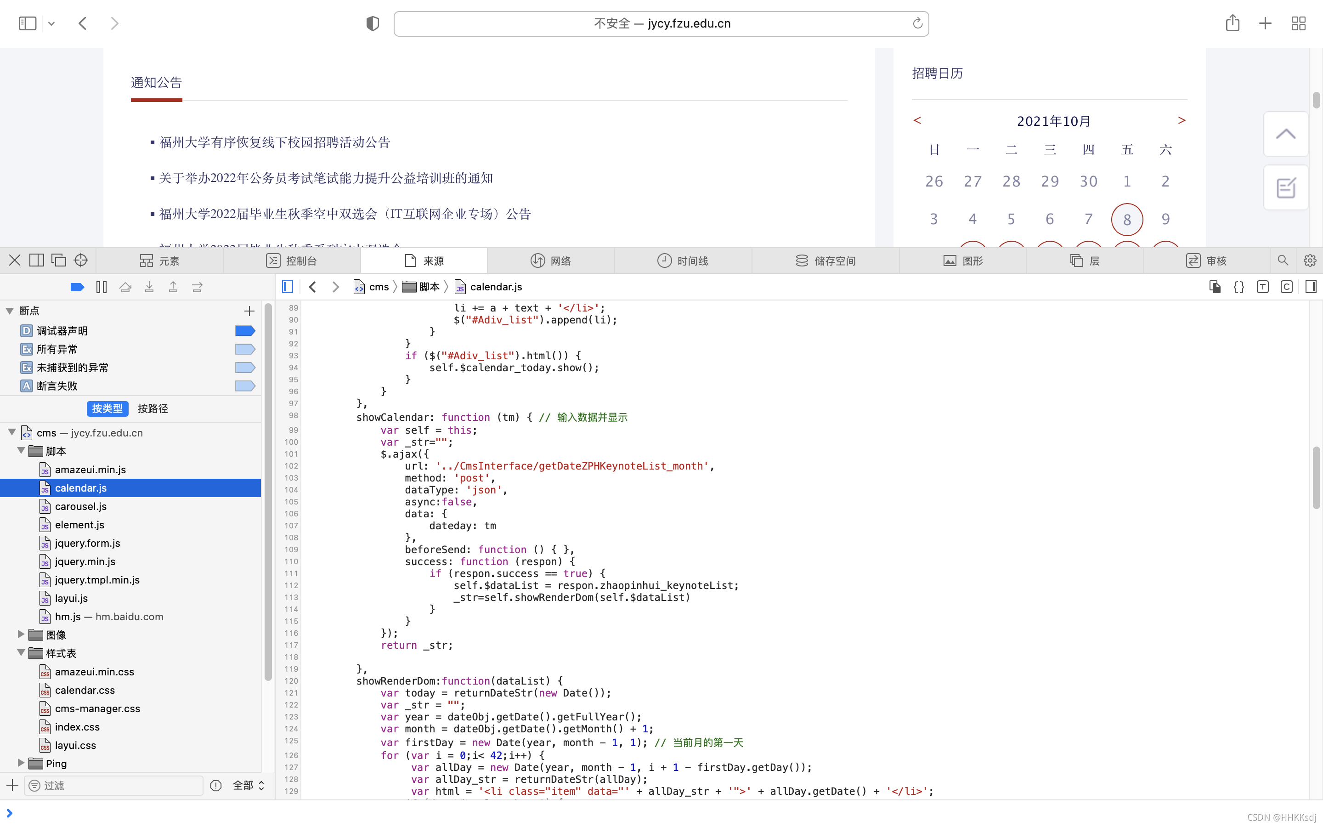This screenshot has height=827, width=1323.
Task: Open inspector search magnifier
Action: (x=1283, y=261)
